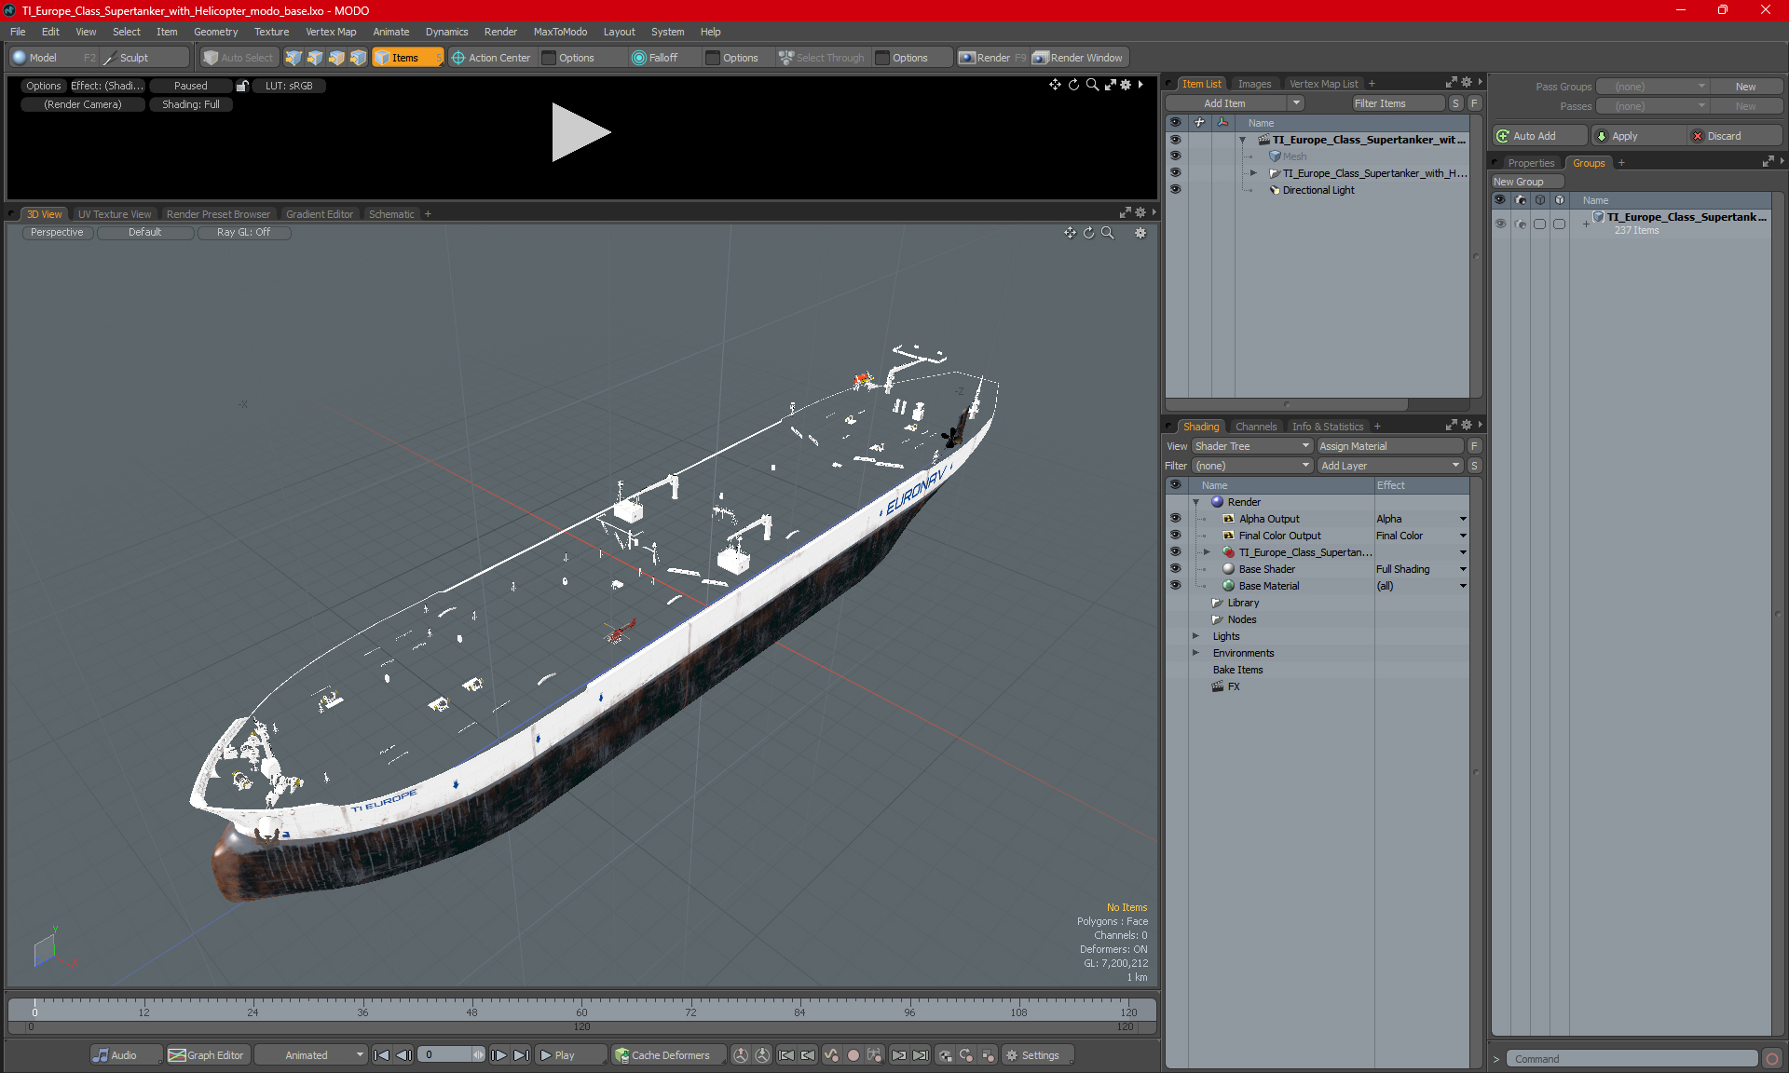1789x1073 pixels.
Task: Switch to Images tab
Action: pyautogui.click(x=1254, y=84)
